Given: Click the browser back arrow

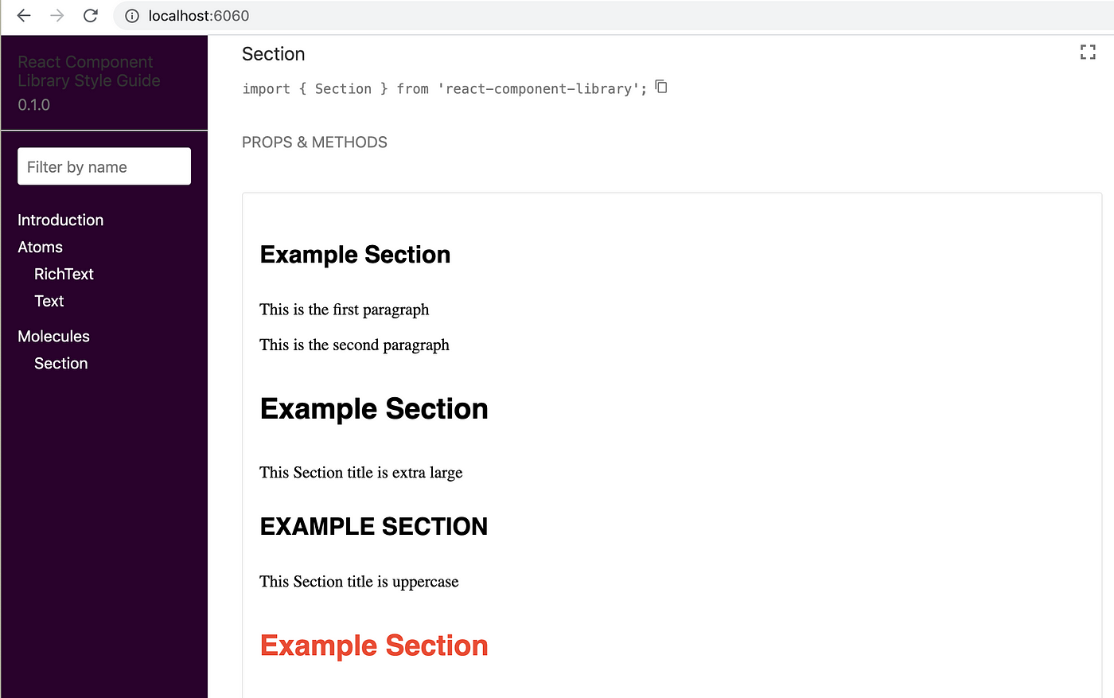Looking at the screenshot, I should pos(24,15).
